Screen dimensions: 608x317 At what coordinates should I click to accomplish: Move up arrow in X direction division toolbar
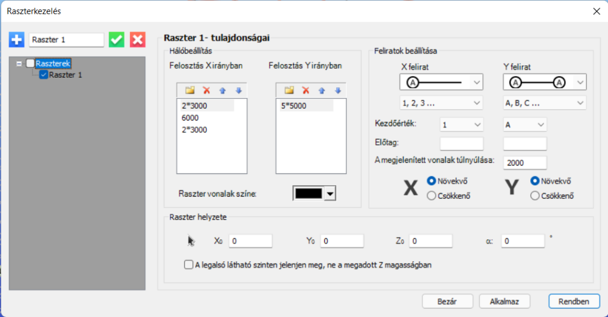(223, 90)
